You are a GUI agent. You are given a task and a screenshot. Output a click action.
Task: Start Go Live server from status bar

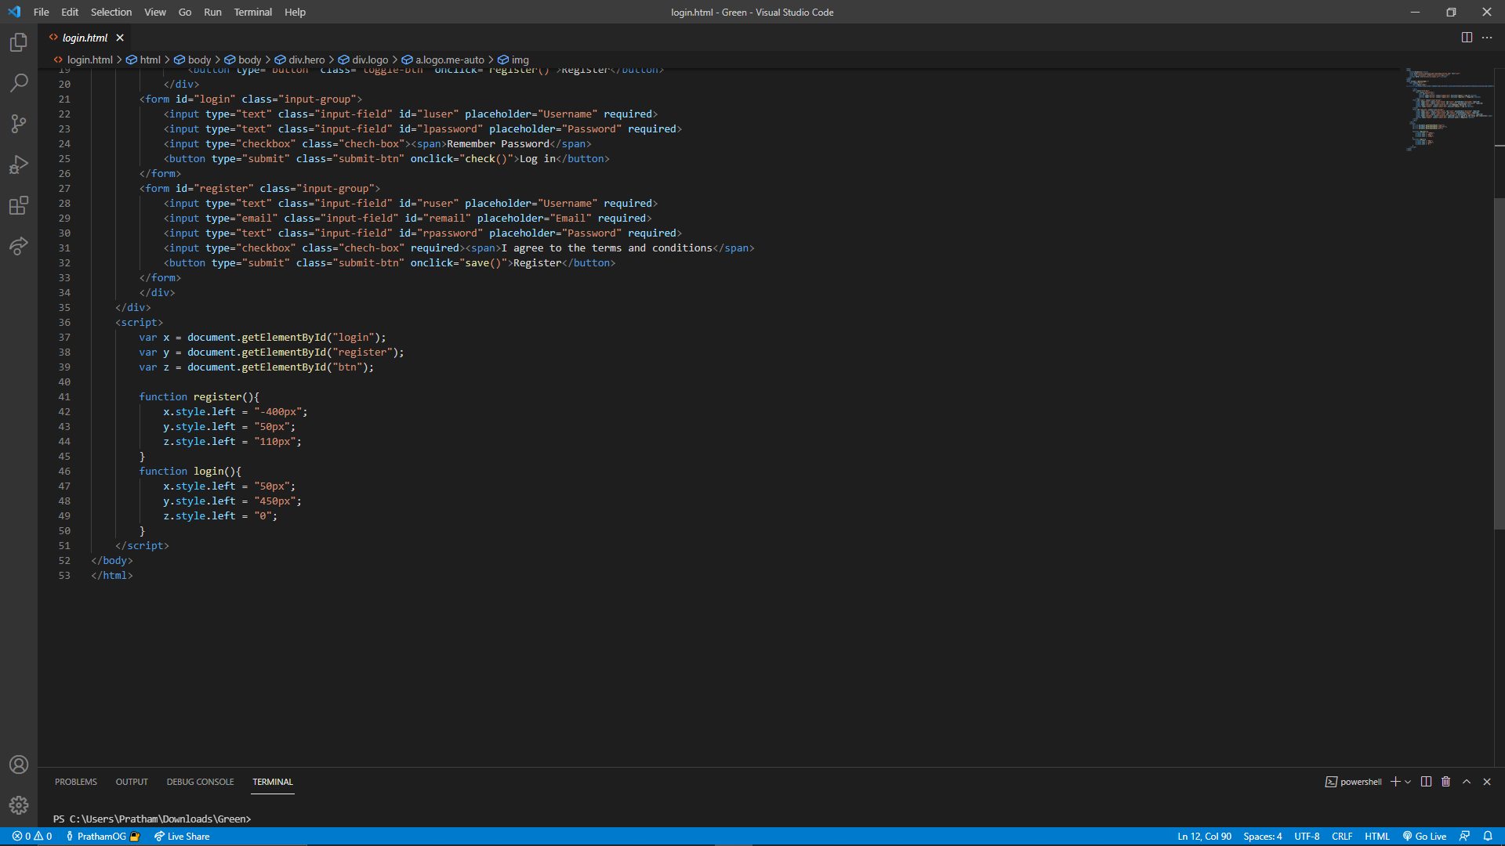click(x=1424, y=836)
